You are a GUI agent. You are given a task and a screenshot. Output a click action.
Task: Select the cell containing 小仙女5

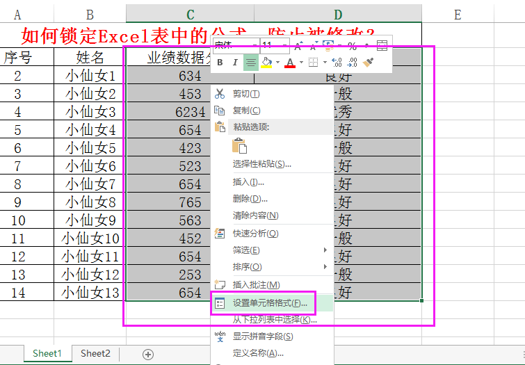pos(90,147)
